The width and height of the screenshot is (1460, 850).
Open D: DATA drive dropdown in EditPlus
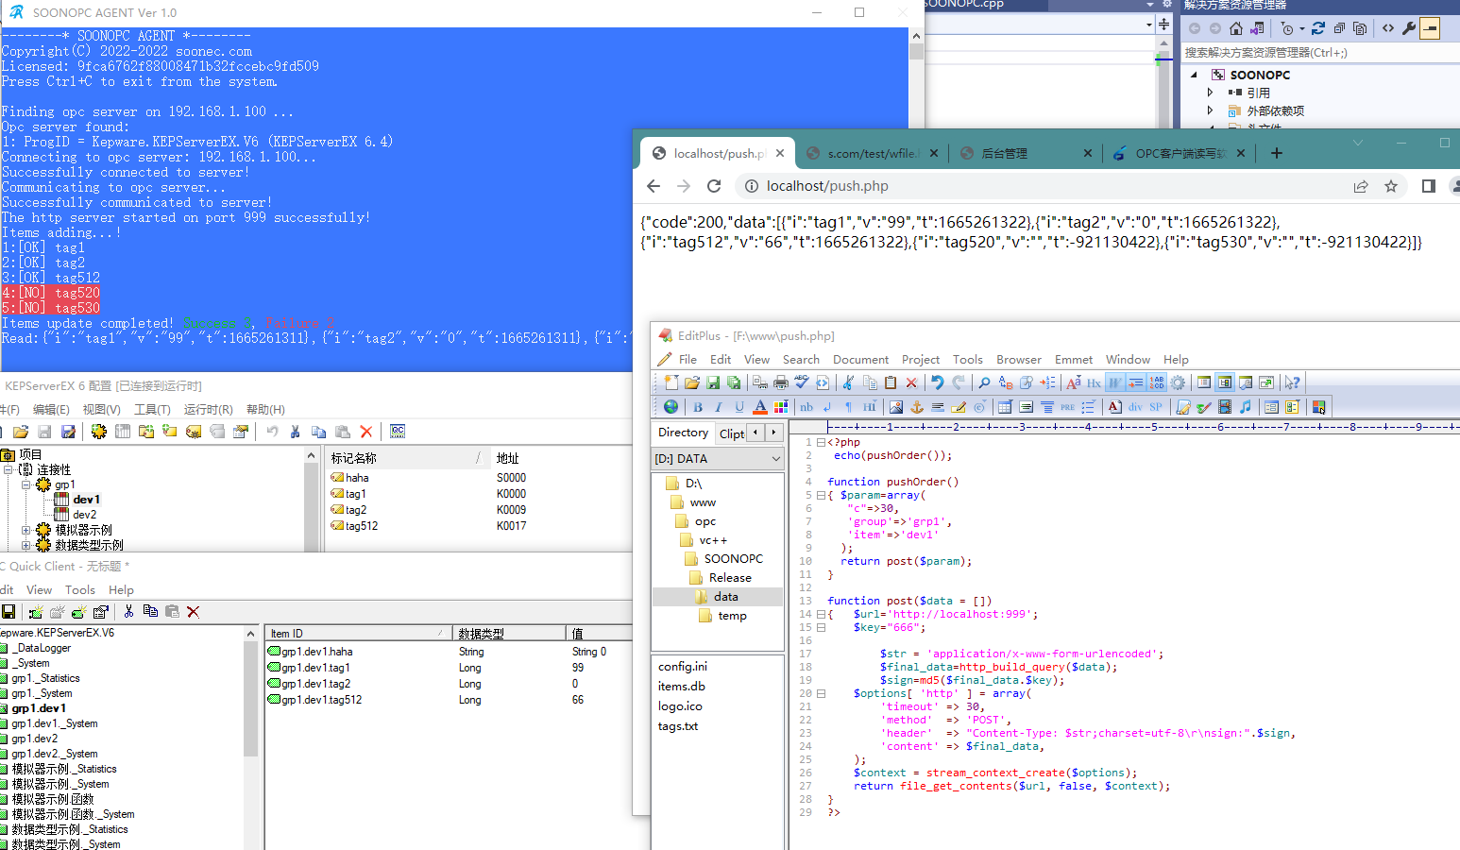776,459
